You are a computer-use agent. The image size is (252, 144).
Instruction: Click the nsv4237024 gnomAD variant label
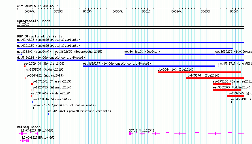[x=80, y=111]
